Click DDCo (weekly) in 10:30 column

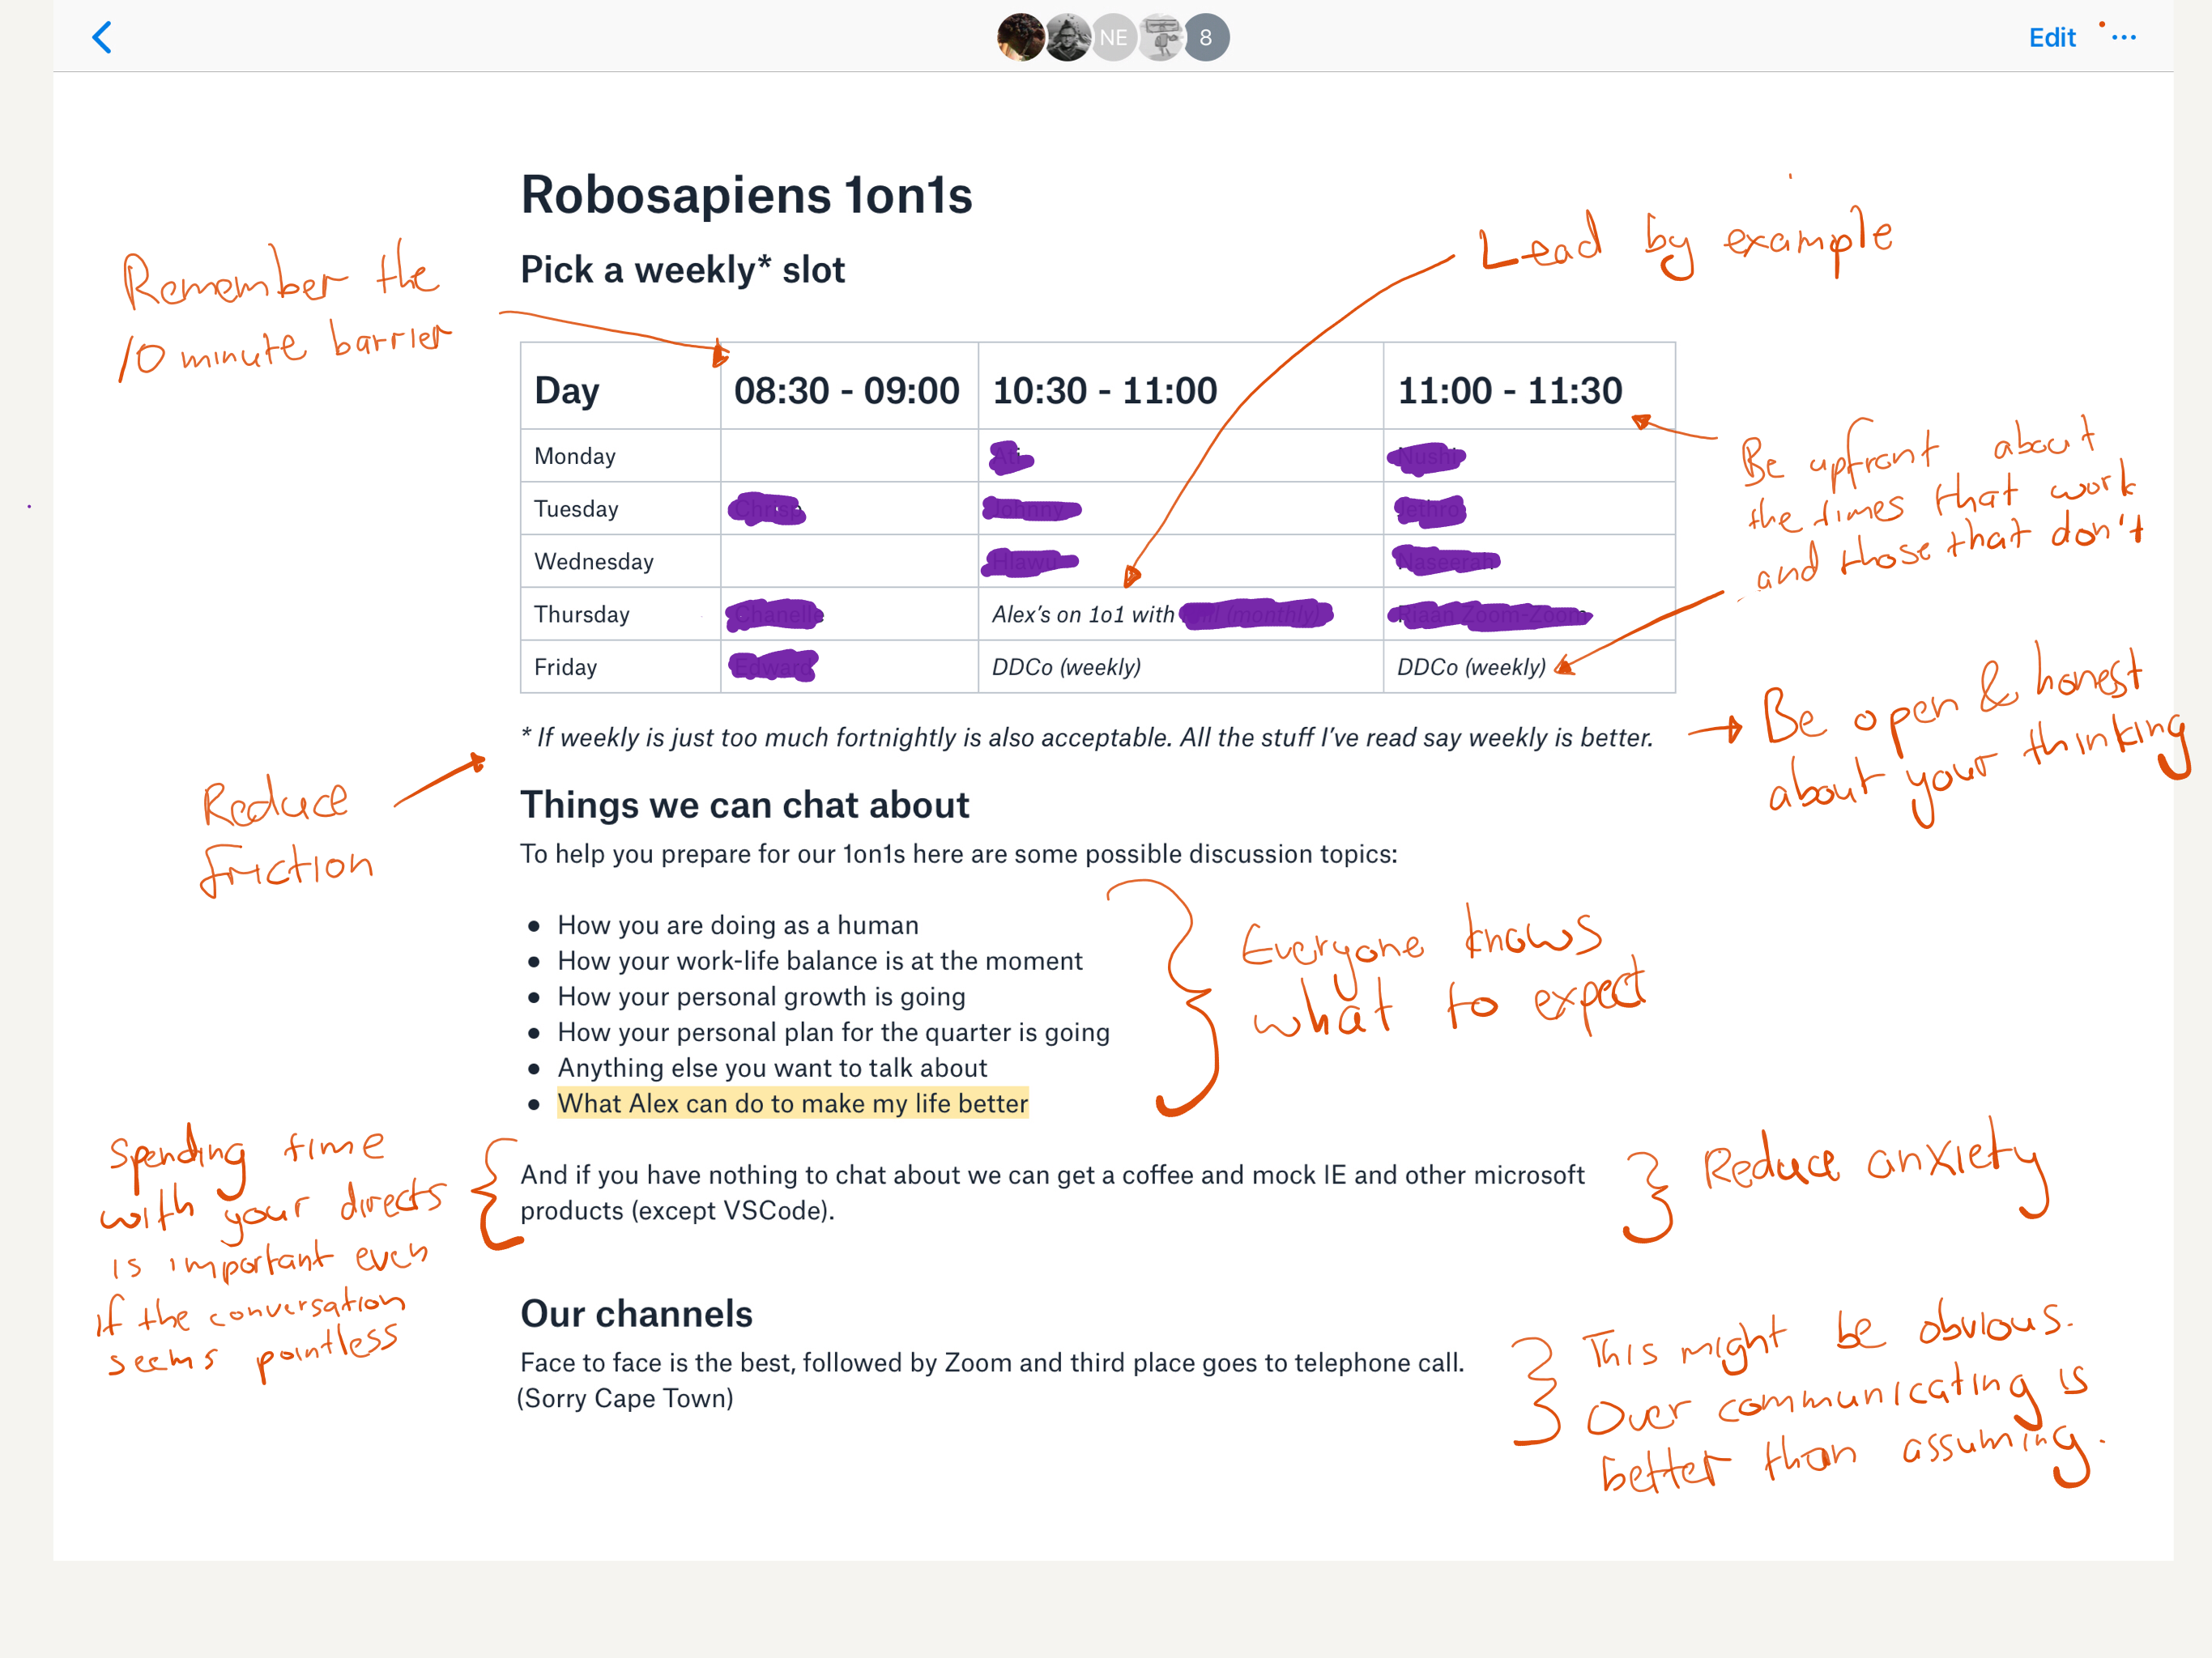[1066, 668]
